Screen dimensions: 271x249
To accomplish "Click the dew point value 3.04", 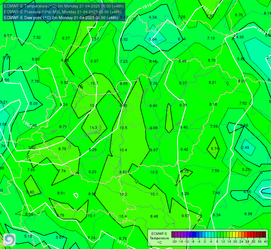I will (x=153, y=39).
